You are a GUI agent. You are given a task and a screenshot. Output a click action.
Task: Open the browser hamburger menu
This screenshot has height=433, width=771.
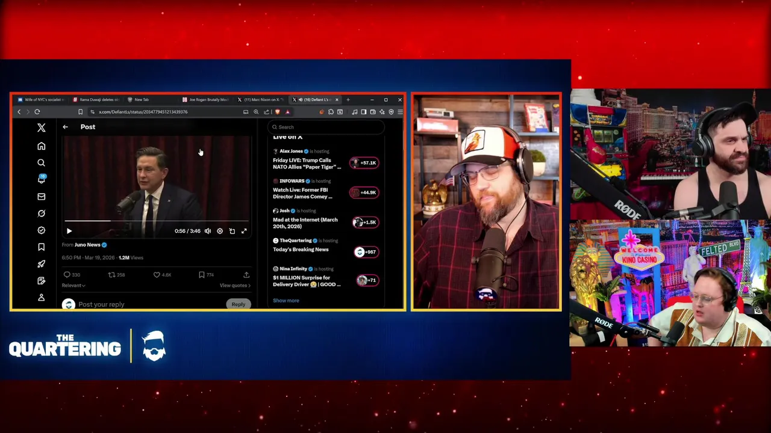point(401,112)
